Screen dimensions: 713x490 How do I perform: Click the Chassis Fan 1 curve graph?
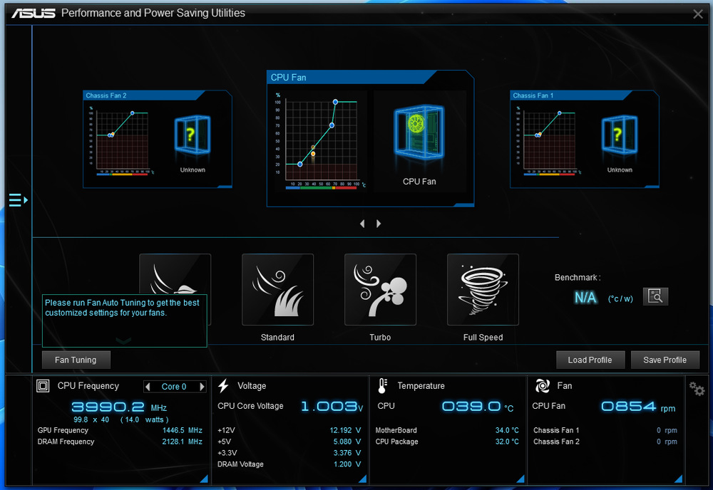pyautogui.click(x=548, y=140)
